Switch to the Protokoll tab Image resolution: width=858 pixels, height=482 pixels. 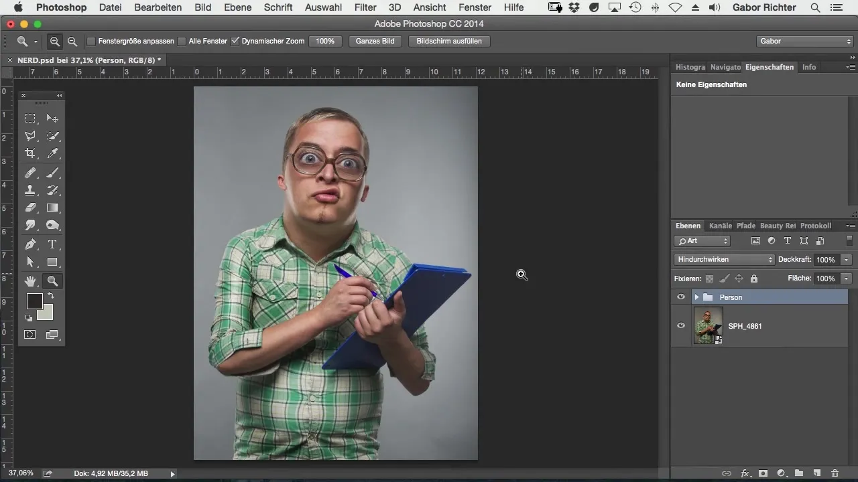[x=816, y=226]
